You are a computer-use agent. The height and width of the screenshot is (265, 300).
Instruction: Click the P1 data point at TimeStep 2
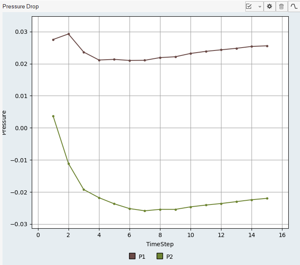pos(69,34)
